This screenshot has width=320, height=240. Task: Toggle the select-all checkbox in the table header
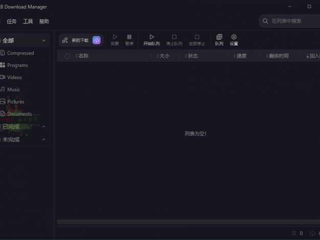tap(67, 56)
